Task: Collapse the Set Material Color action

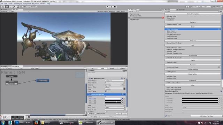Action: tap(88, 78)
